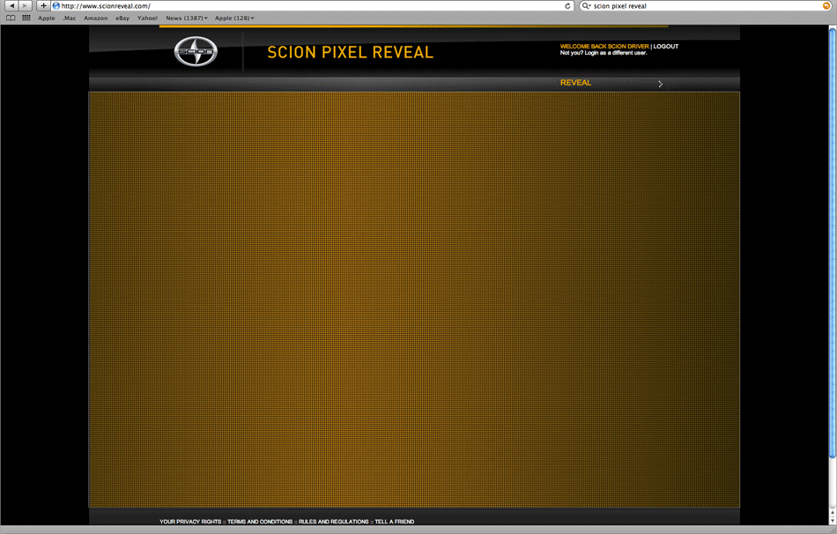This screenshot has height=534, width=837.
Task: Expand the Apple (128) bookmarks folder
Action: (x=233, y=18)
